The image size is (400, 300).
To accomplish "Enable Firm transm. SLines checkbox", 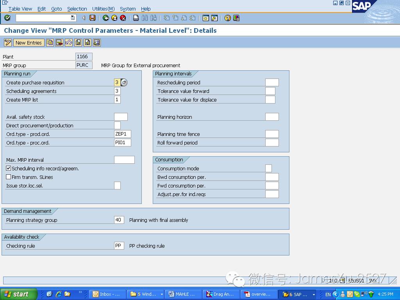I will tap(9, 177).
